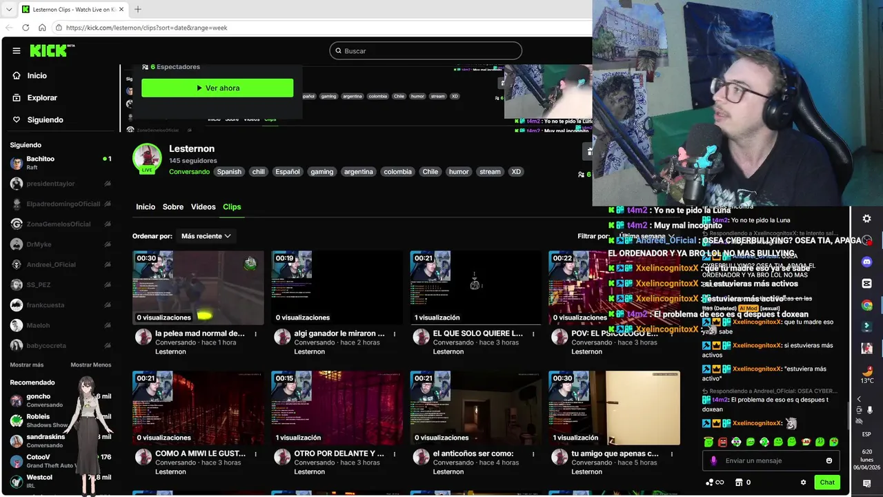Switch to the Sobre channel tab
883x497 pixels.
(x=173, y=207)
